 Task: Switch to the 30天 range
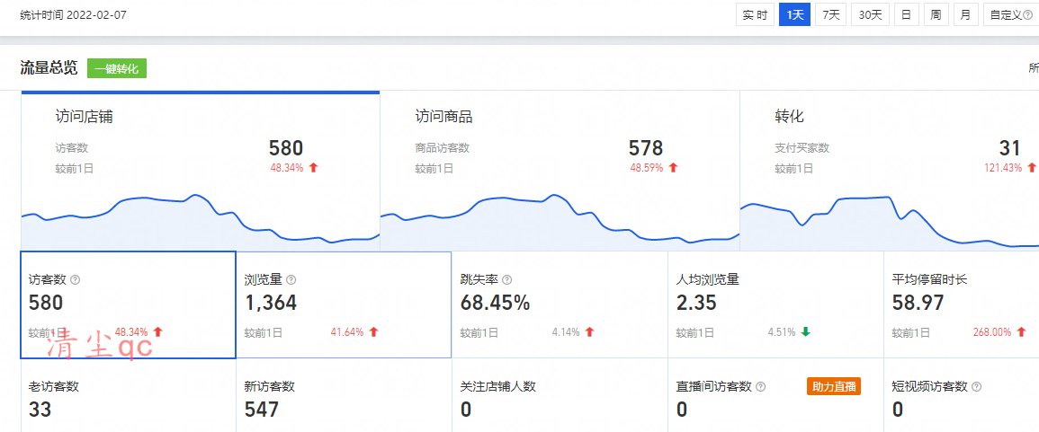tap(870, 14)
